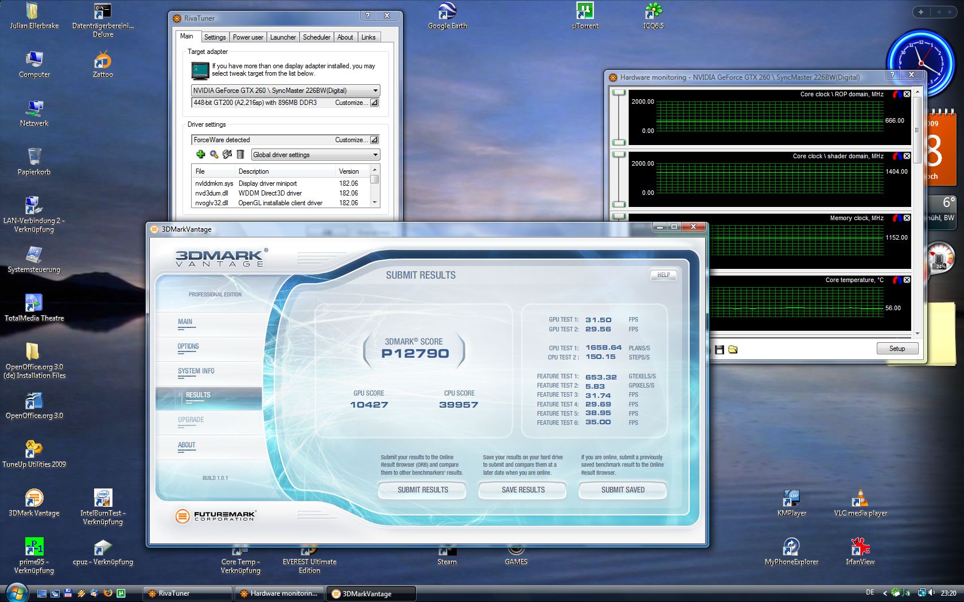
Task: Click the Hardware monitoring vertical scrollbar thumb
Action: [917, 130]
